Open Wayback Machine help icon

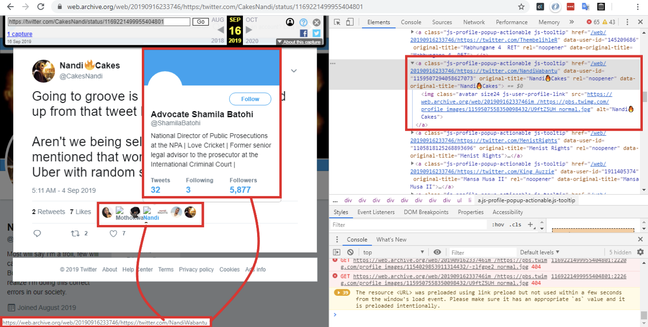coord(303,22)
